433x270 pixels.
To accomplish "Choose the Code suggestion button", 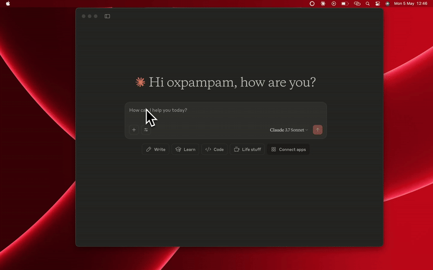I will pos(214,149).
